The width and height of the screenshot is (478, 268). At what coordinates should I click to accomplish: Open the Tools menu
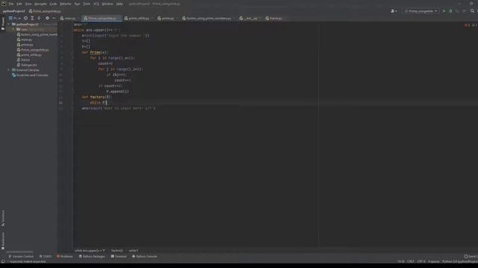click(x=87, y=4)
